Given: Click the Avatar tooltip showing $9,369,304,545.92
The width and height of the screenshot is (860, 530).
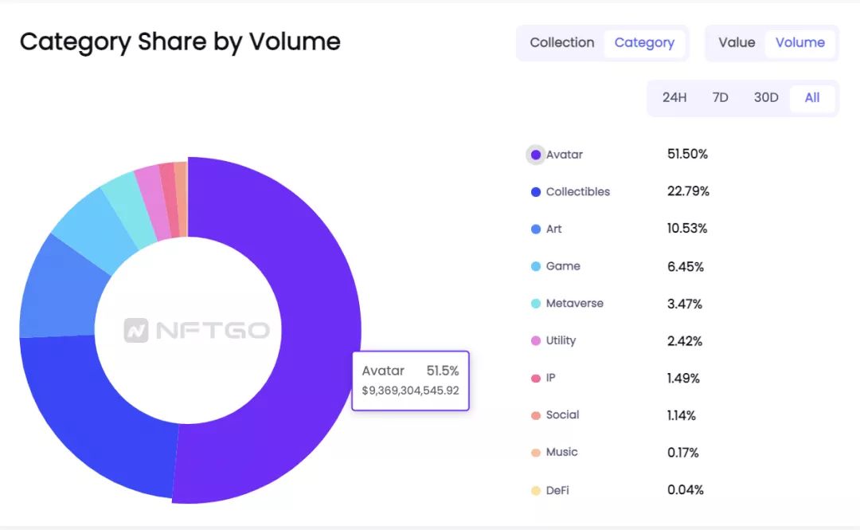Looking at the screenshot, I should pos(410,381).
